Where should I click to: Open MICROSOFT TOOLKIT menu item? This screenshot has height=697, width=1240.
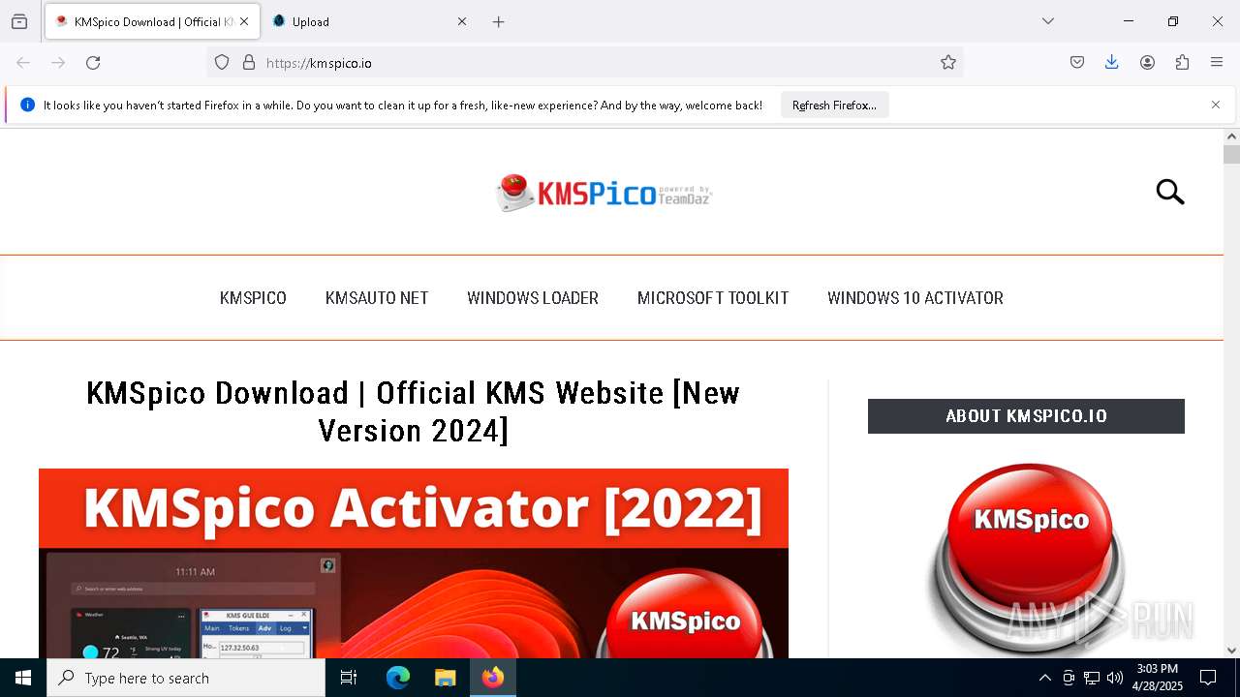(x=713, y=298)
